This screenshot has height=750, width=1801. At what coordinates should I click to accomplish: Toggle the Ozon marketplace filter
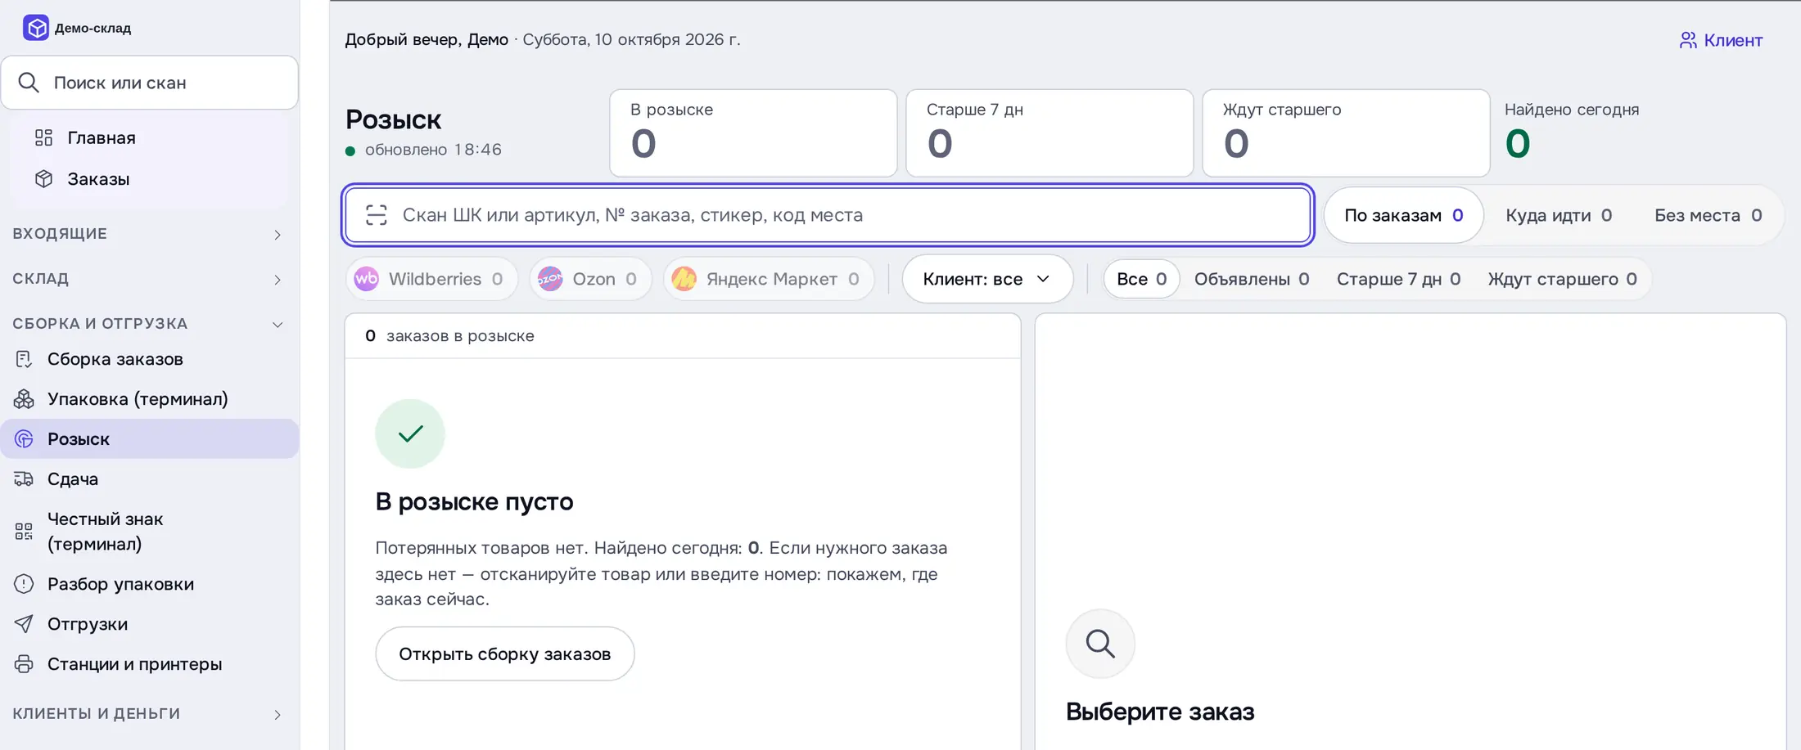pyautogui.click(x=590, y=279)
